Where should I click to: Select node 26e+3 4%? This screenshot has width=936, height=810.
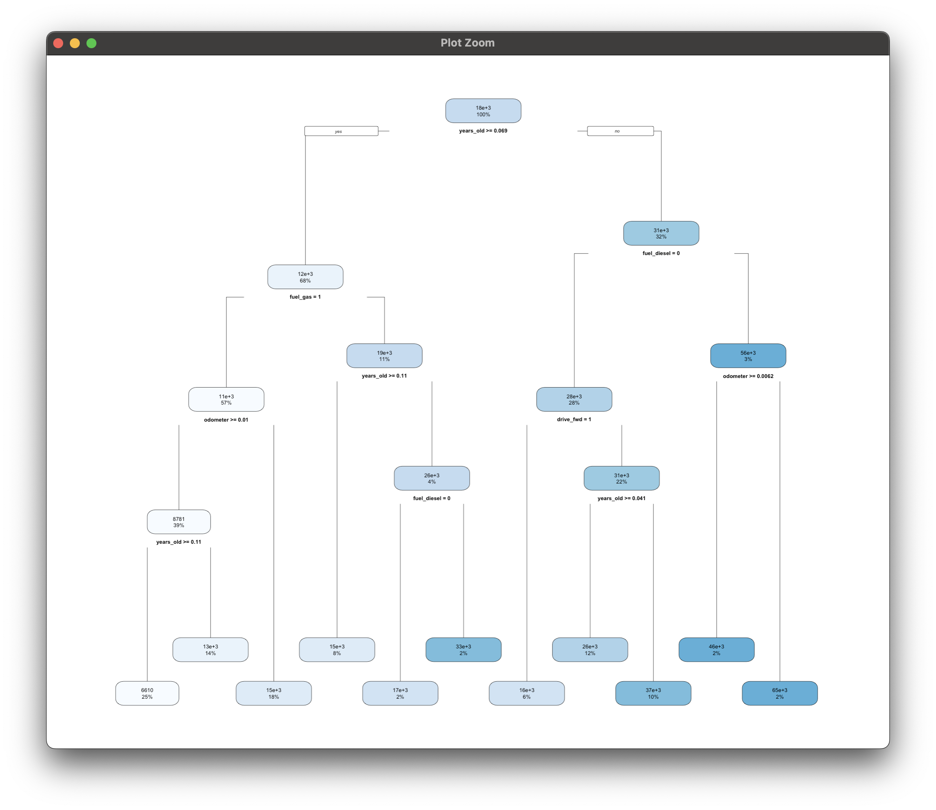(x=432, y=478)
